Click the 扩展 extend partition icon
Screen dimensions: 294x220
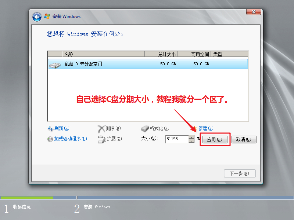[101, 139]
